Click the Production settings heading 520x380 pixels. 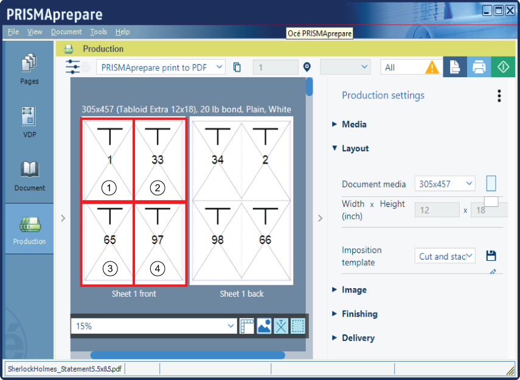click(383, 95)
